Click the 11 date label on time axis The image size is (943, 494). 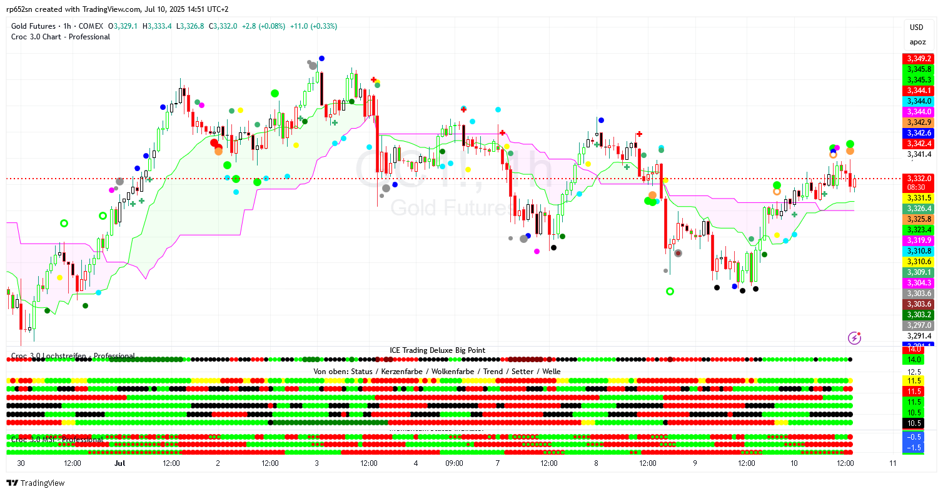(892, 463)
